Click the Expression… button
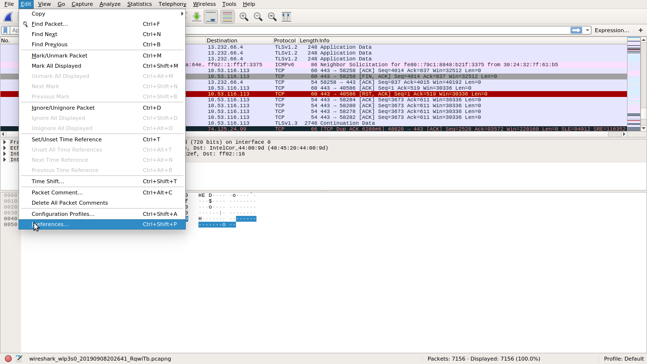Viewport: 647px width, 364px height. [x=612, y=30]
